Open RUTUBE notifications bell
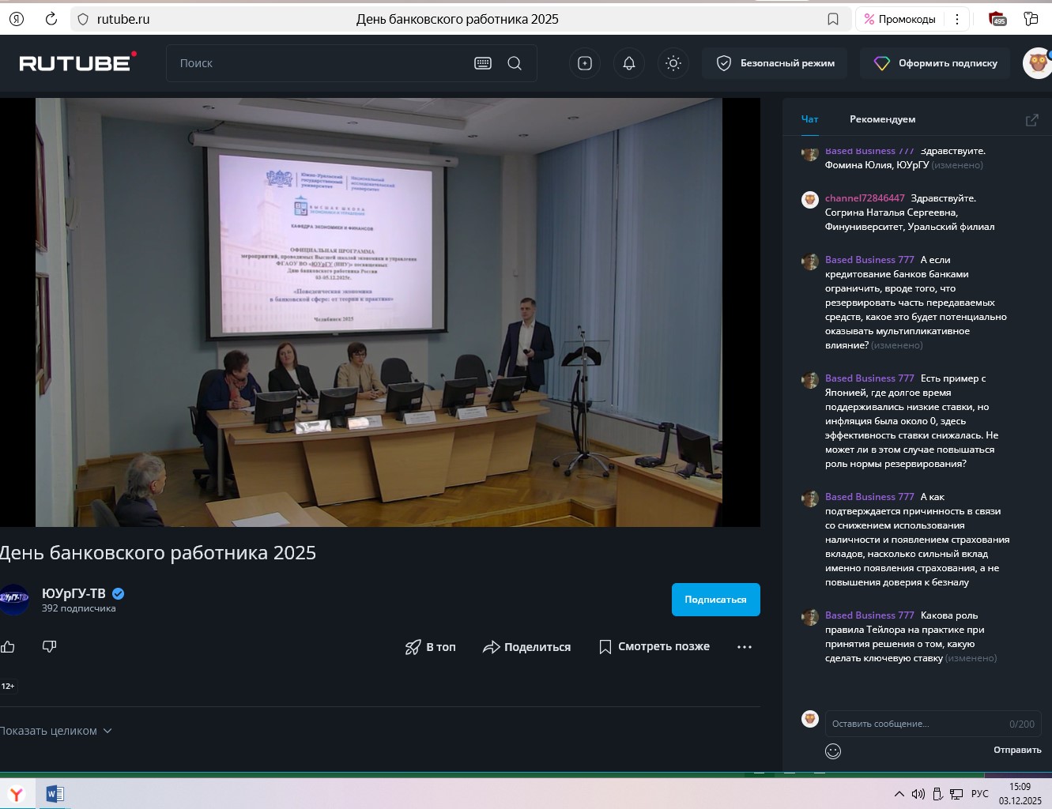 point(629,63)
